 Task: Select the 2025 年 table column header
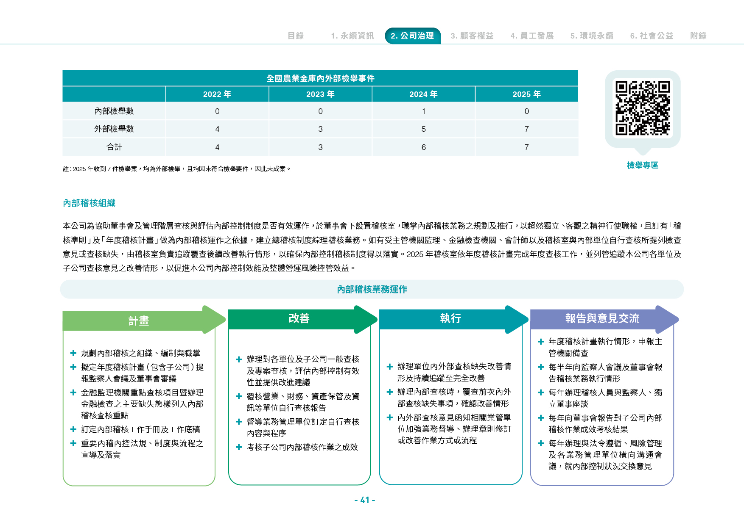coord(526,94)
